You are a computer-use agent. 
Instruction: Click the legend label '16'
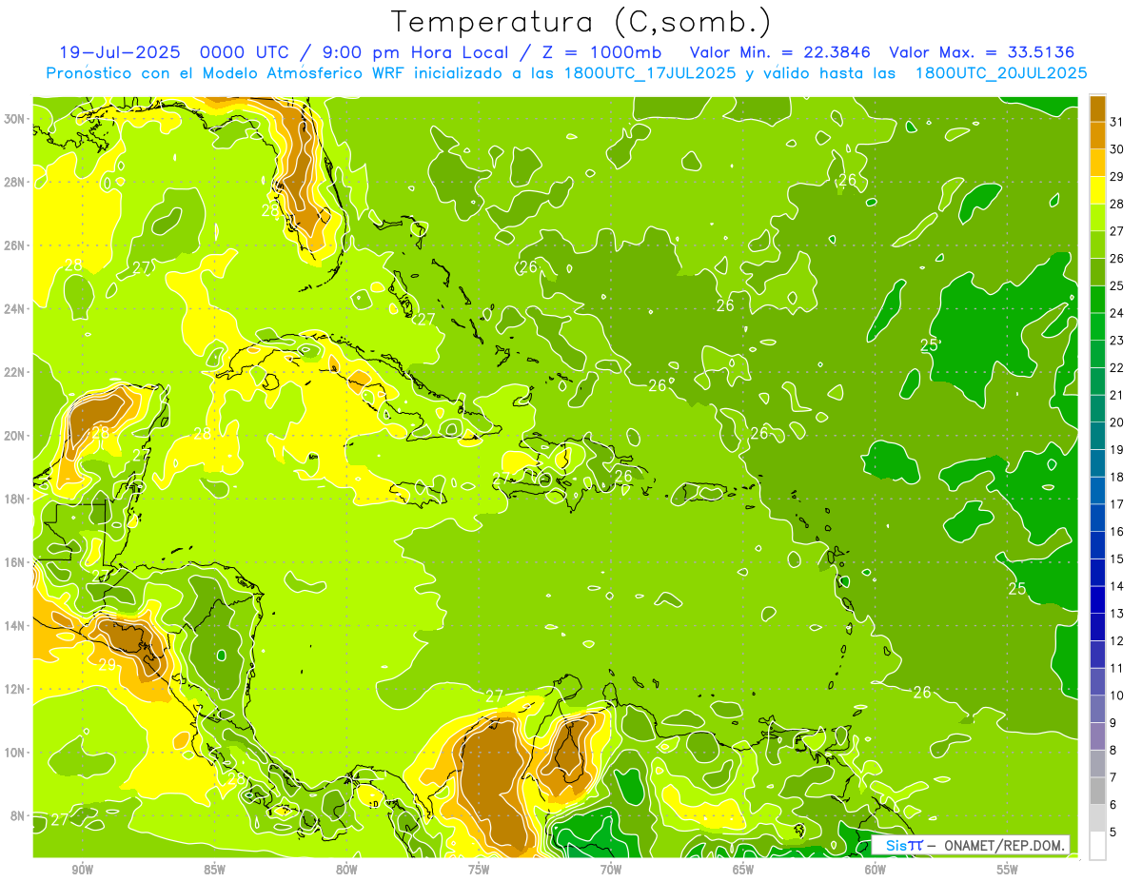[1117, 532]
